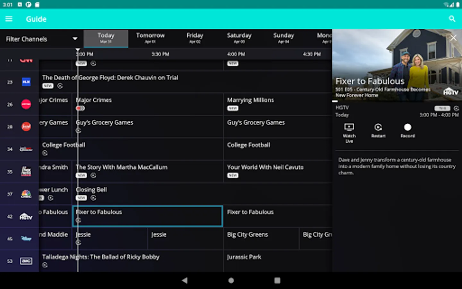This screenshot has height=289, width=462.
Task: Tap Android home navigation button
Action: (x=231, y=280)
